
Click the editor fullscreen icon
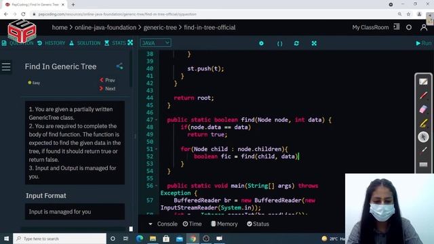point(314,43)
